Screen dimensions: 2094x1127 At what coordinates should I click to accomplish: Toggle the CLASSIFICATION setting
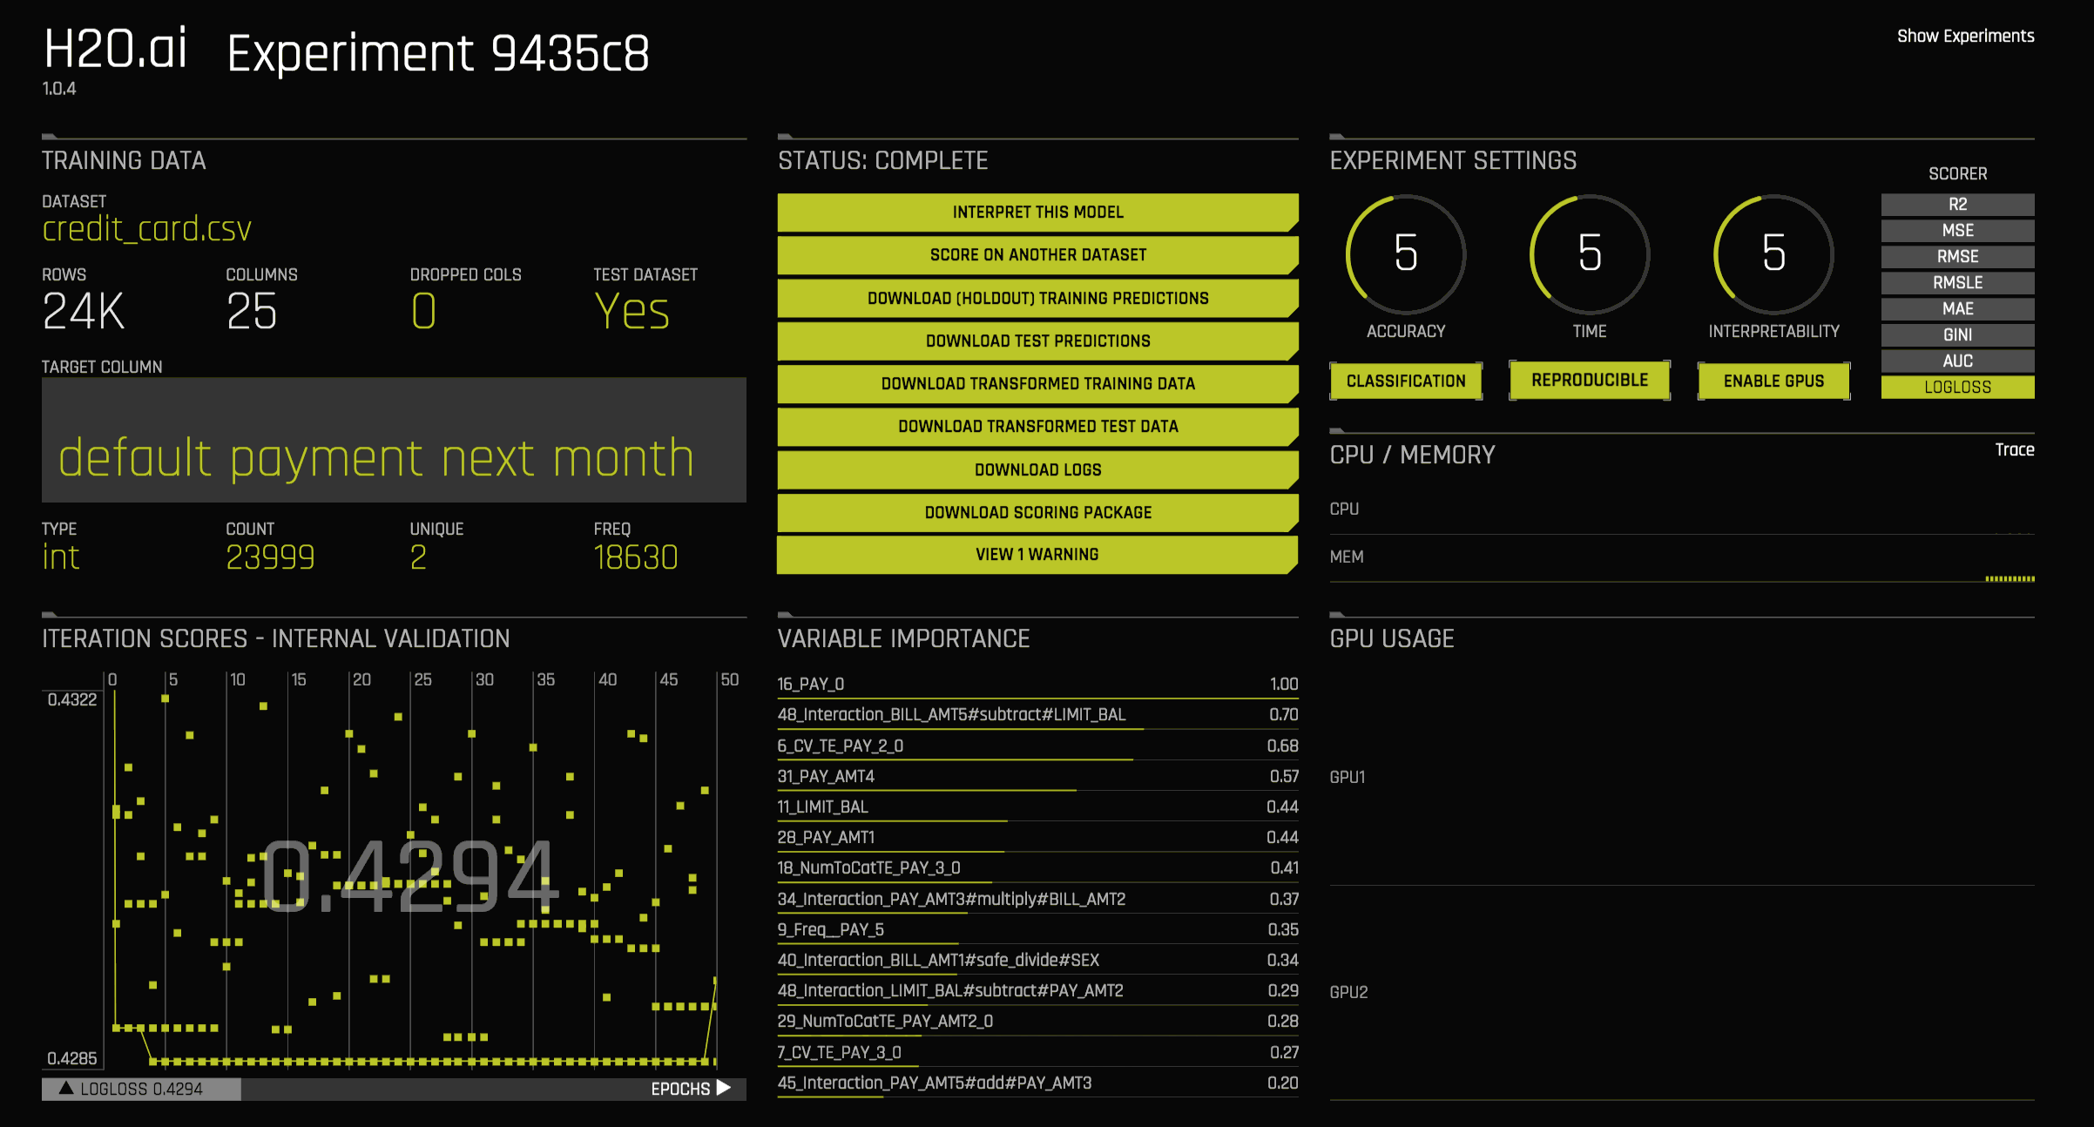1405,381
